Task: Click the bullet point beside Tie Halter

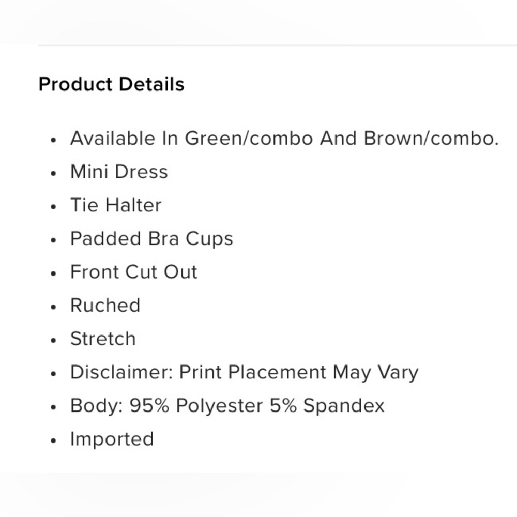Action: click(53, 207)
